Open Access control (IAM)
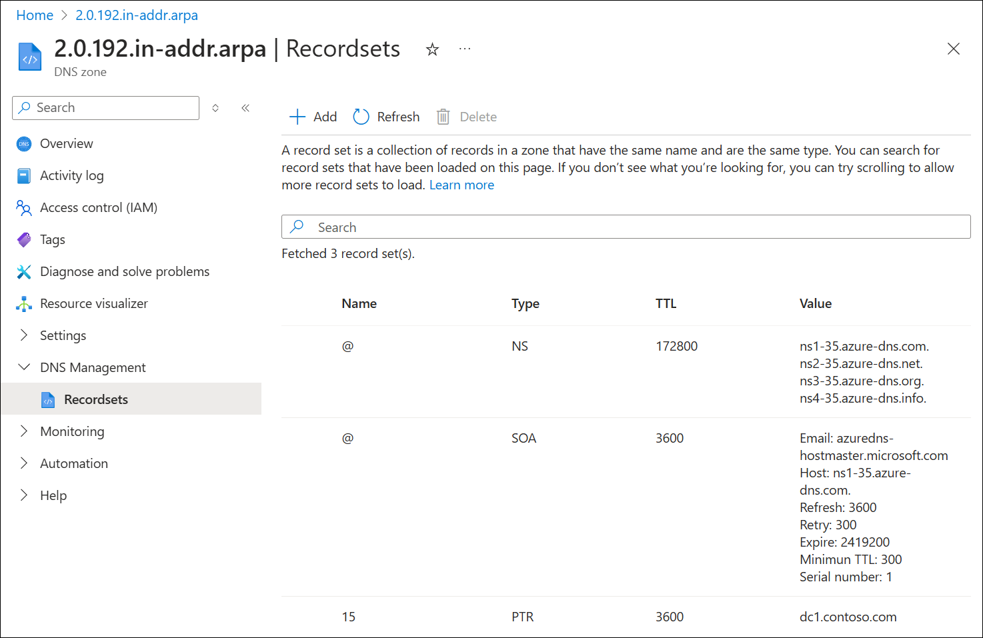 (98, 207)
